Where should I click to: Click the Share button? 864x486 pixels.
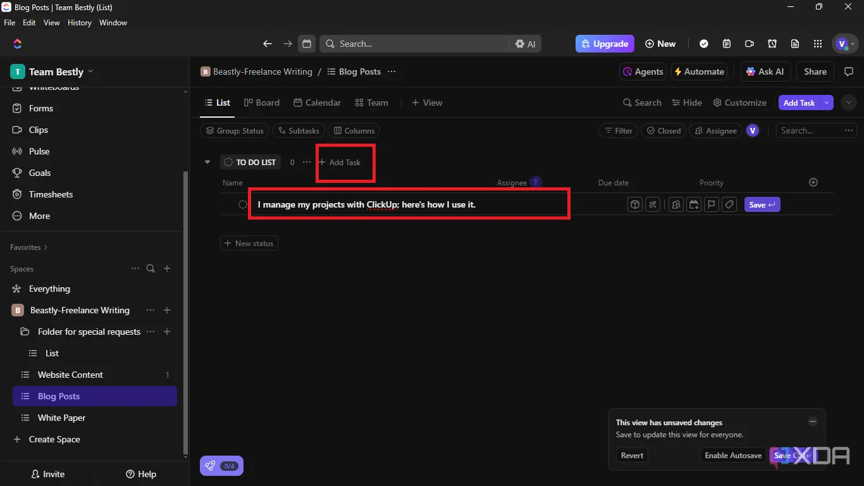815,72
